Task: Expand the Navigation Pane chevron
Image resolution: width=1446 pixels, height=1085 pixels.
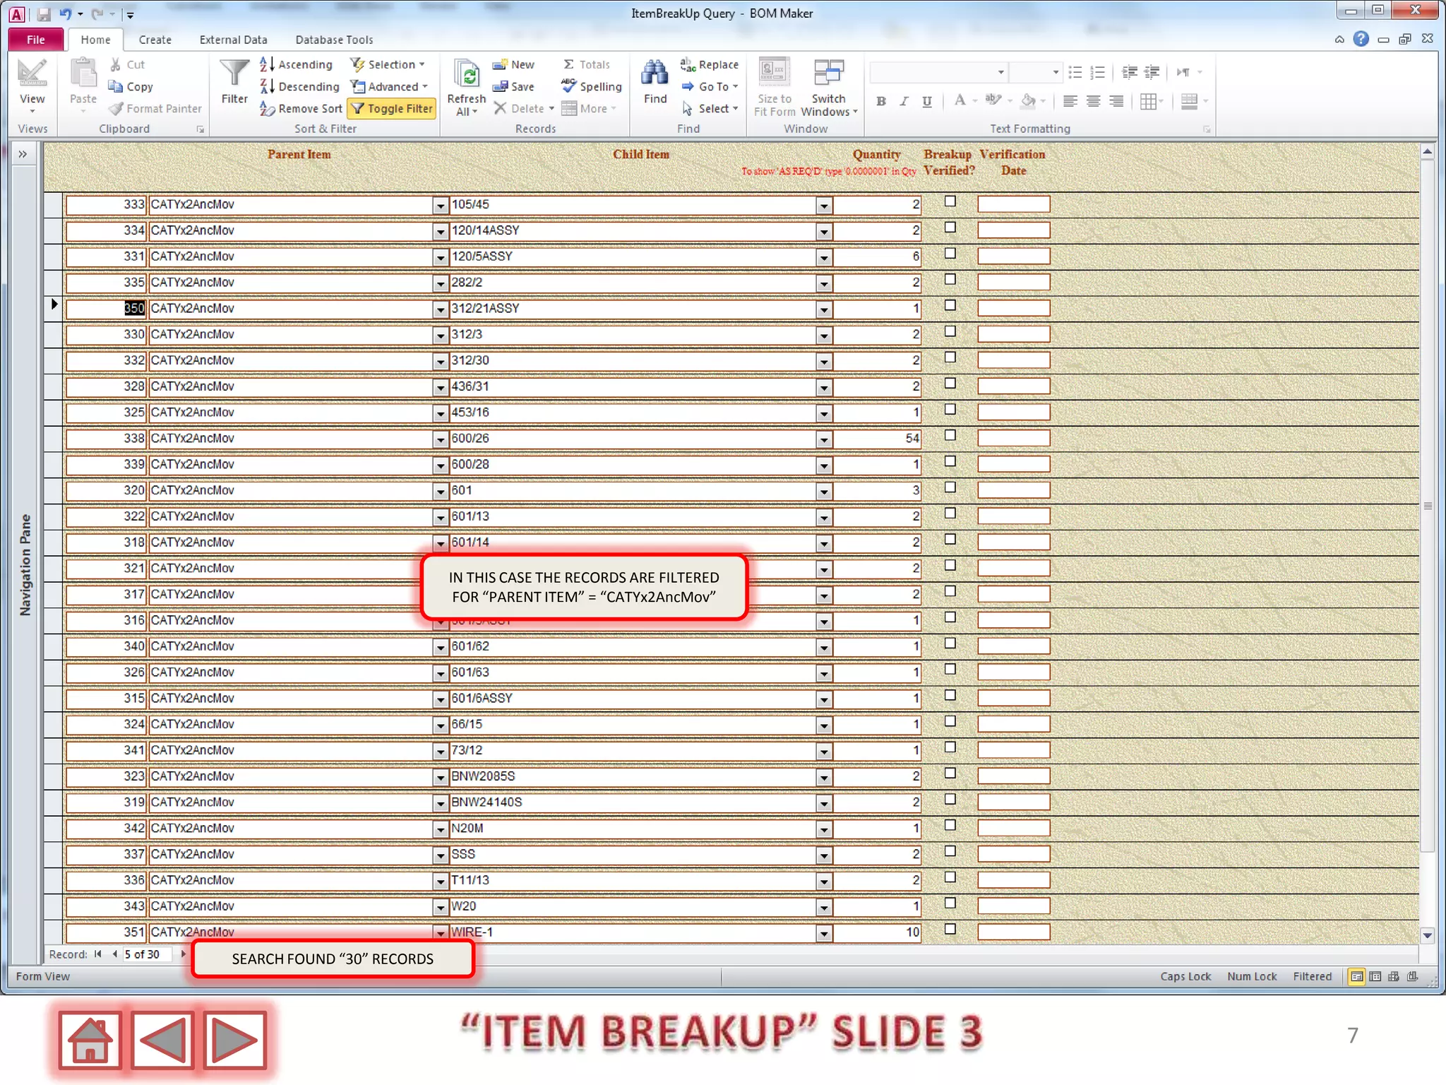Action: [x=23, y=154]
